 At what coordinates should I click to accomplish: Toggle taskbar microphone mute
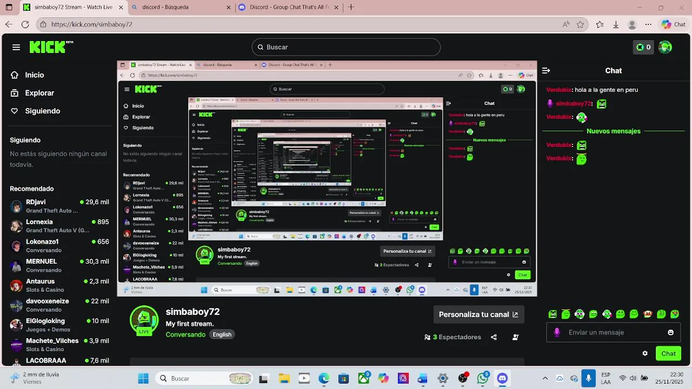point(588,378)
